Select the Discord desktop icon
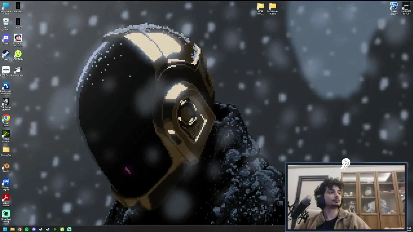Image resolution: width=413 pixels, height=232 pixels. coord(6,38)
